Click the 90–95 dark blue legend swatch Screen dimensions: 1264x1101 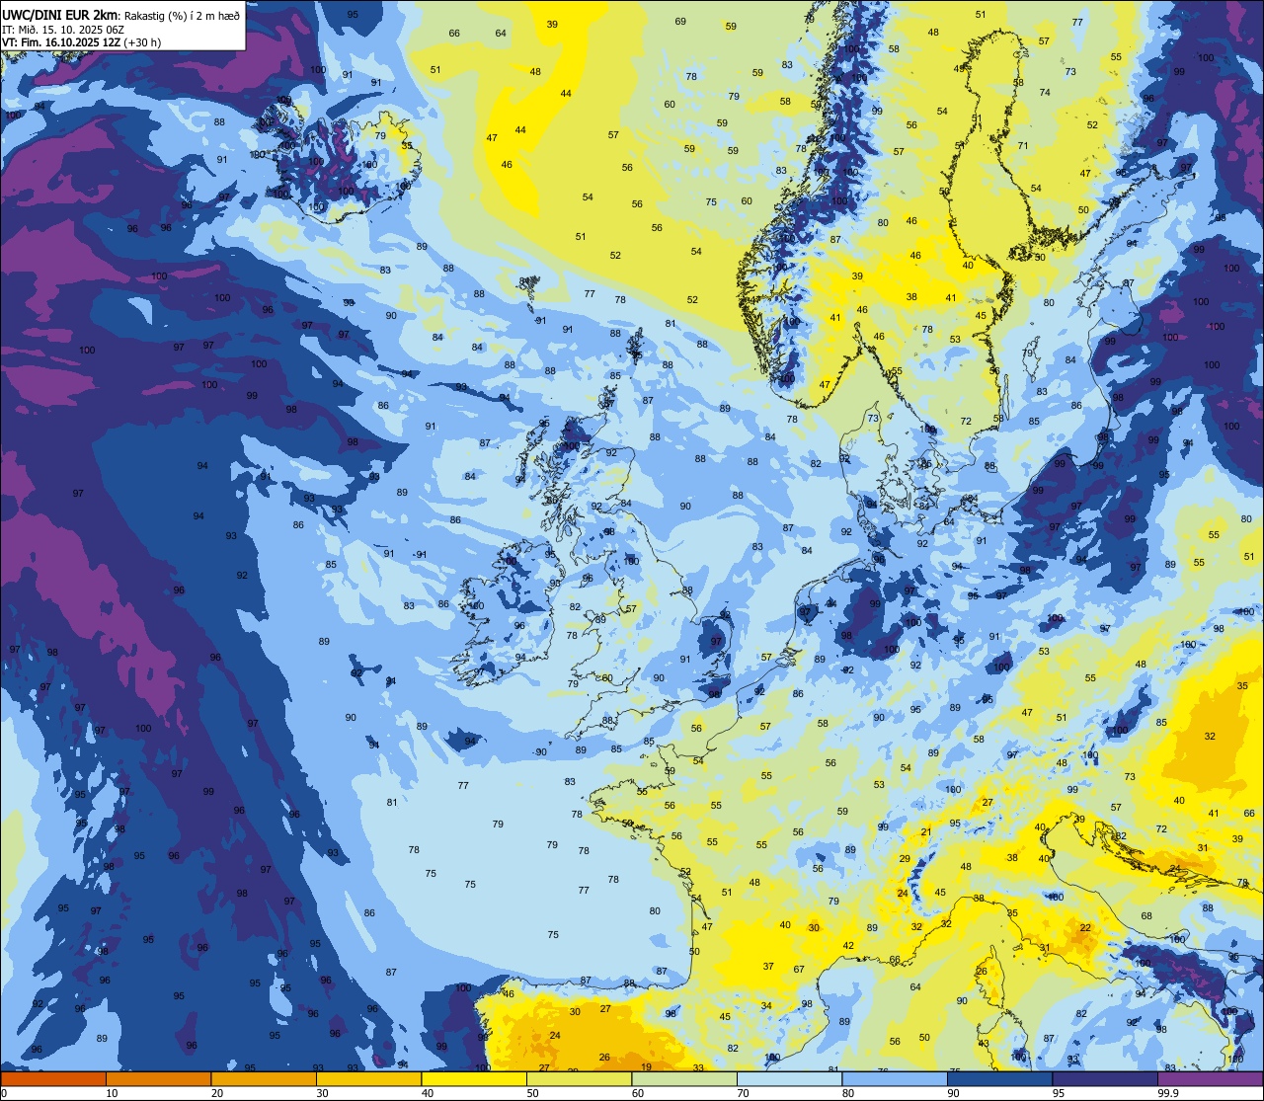[999, 1078]
